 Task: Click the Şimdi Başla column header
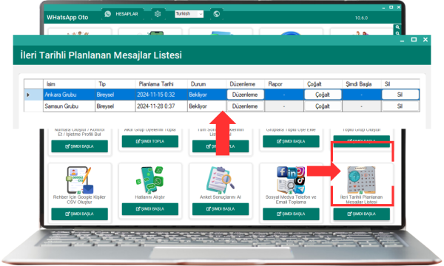pyautogui.click(x=362, y=84)
